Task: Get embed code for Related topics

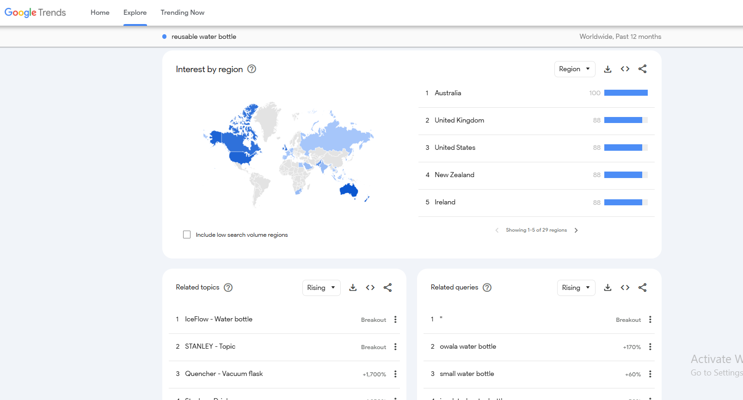Action: (370, 288)
